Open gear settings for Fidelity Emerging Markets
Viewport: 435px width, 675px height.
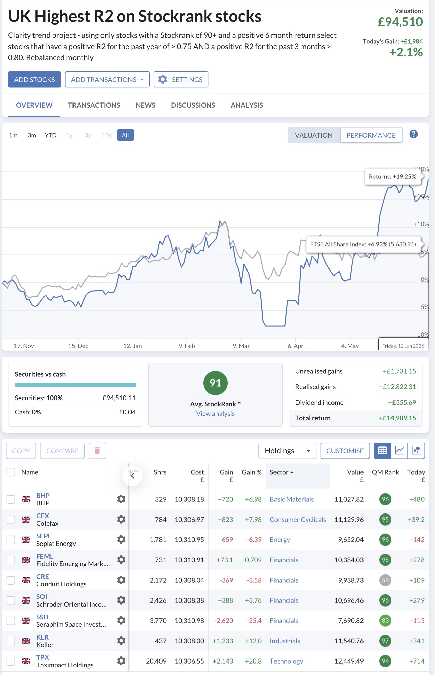click(121, 560)
